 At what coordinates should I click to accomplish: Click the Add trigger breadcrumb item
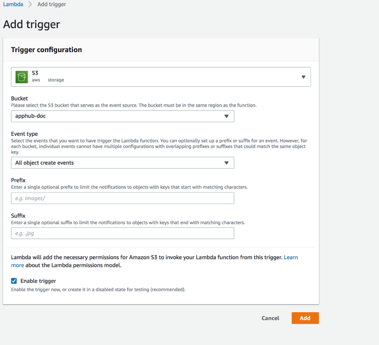click(52, 5)
